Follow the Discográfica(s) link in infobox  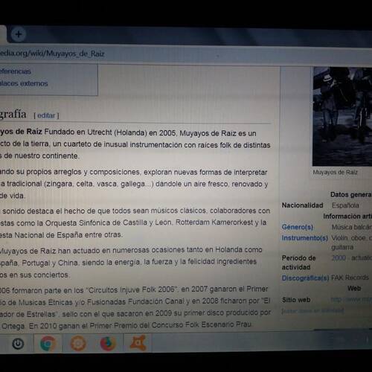(305, 278)
